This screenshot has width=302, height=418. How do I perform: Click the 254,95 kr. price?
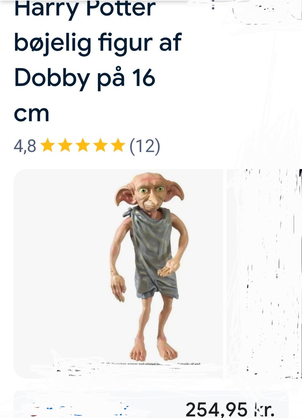(230, 410)
